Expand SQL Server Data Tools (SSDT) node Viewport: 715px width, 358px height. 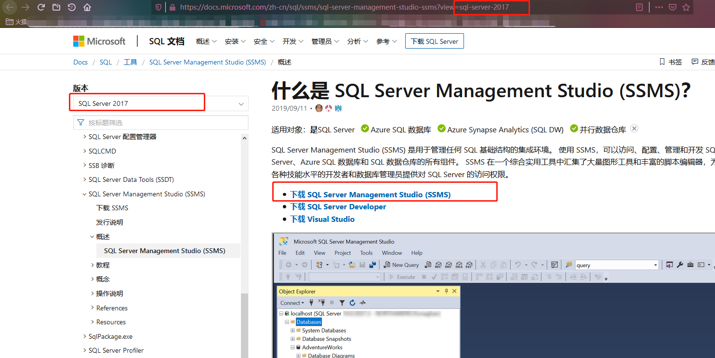[85, 179]
